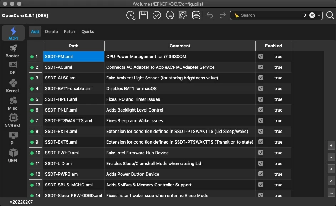
Task: Expand the search field dropdown arrow
Action: 319,15
